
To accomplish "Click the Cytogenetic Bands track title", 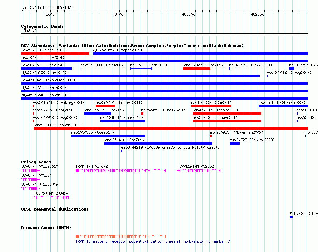I will (x=43, y=26).
